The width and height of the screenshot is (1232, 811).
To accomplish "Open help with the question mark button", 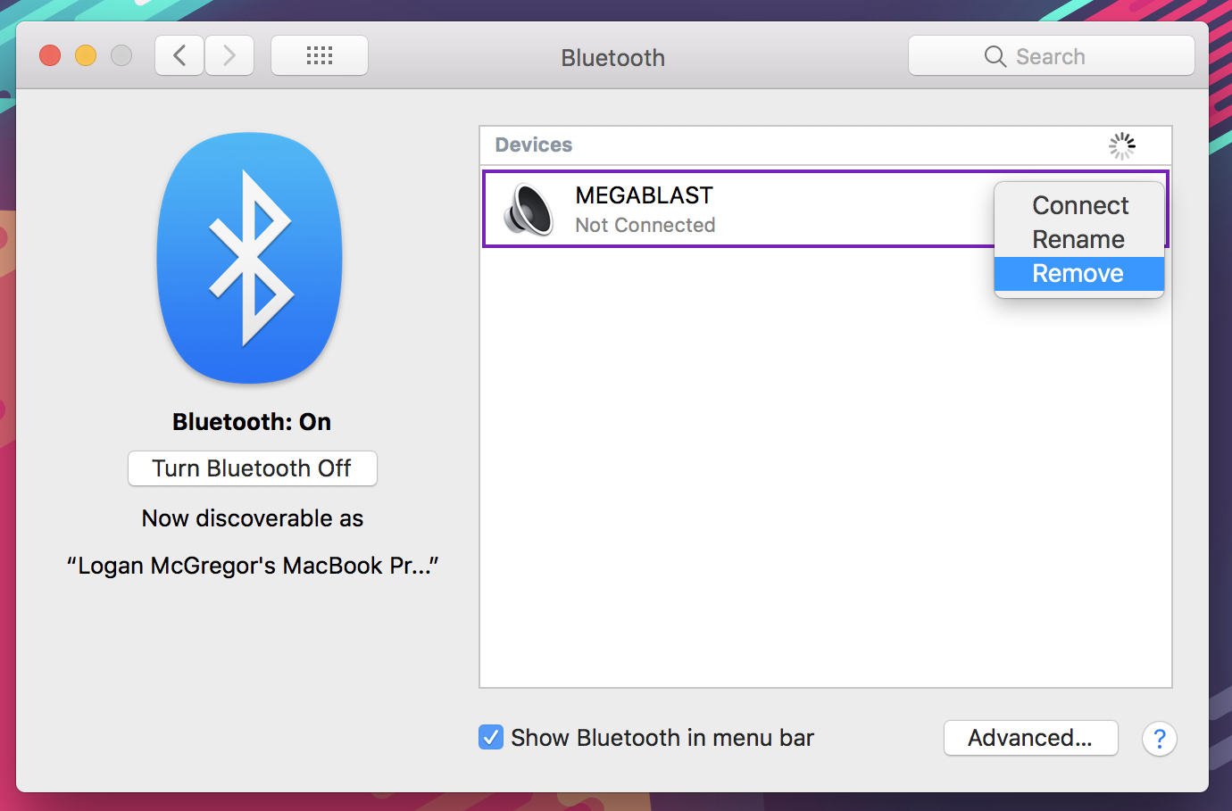I will click(x=1159, y=739).
